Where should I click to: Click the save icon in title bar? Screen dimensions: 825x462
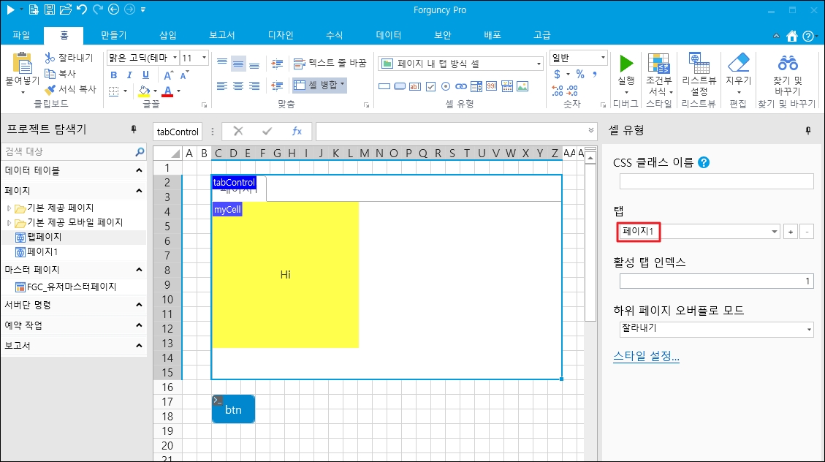50,10
